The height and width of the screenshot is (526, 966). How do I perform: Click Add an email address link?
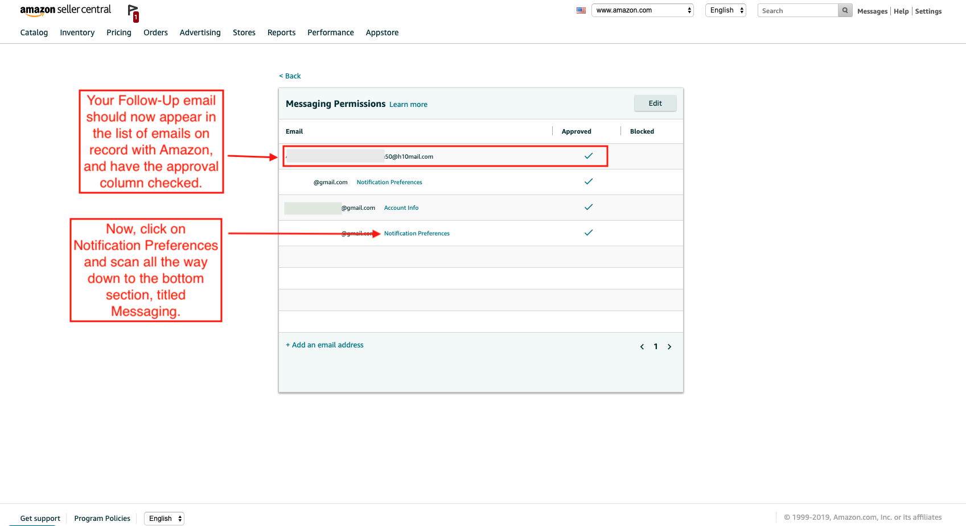[x=325, y=345]
